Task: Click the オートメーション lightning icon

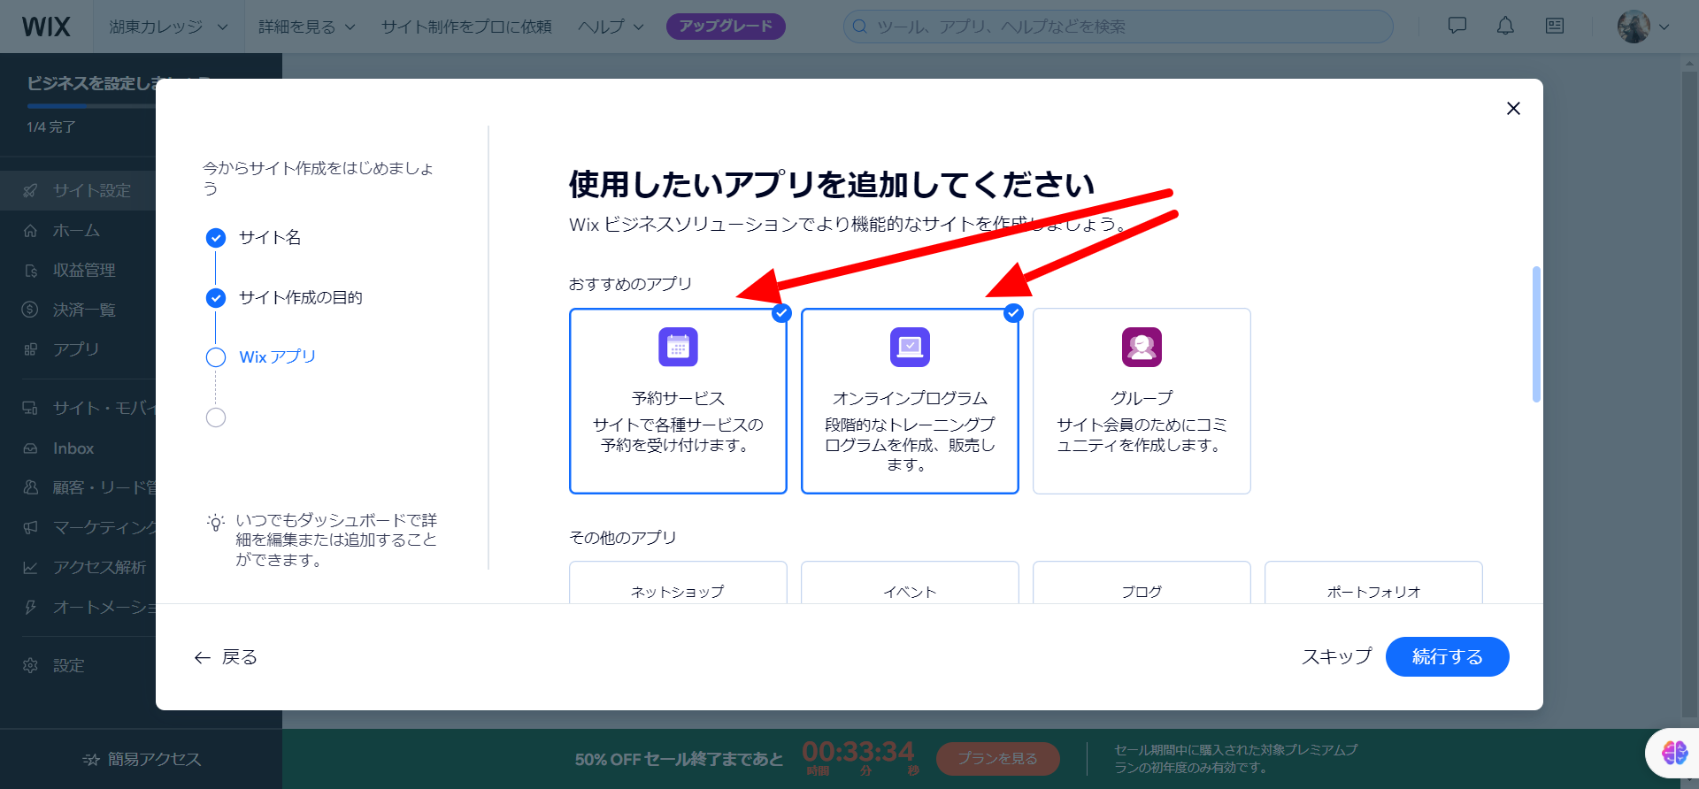Action: pos(31,607)
